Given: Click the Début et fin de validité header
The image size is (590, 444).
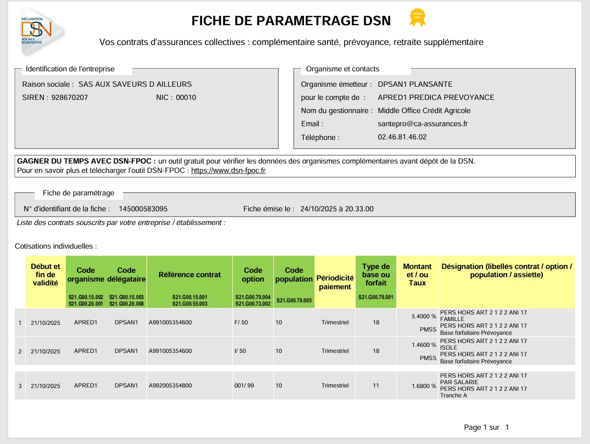Looking at the screenshot, I should 46,282.
